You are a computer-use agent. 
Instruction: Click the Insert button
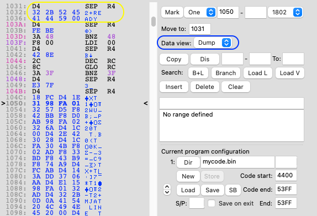pyautogui.click(x=174, y=87)
